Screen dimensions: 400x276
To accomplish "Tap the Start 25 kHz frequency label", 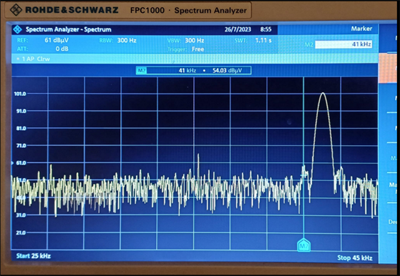I will tap(33, 256).
